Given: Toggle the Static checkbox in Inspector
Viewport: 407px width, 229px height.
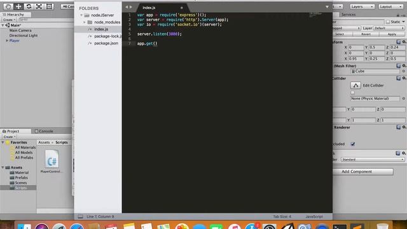Looking at the screenshot, I should coord(388,22).
